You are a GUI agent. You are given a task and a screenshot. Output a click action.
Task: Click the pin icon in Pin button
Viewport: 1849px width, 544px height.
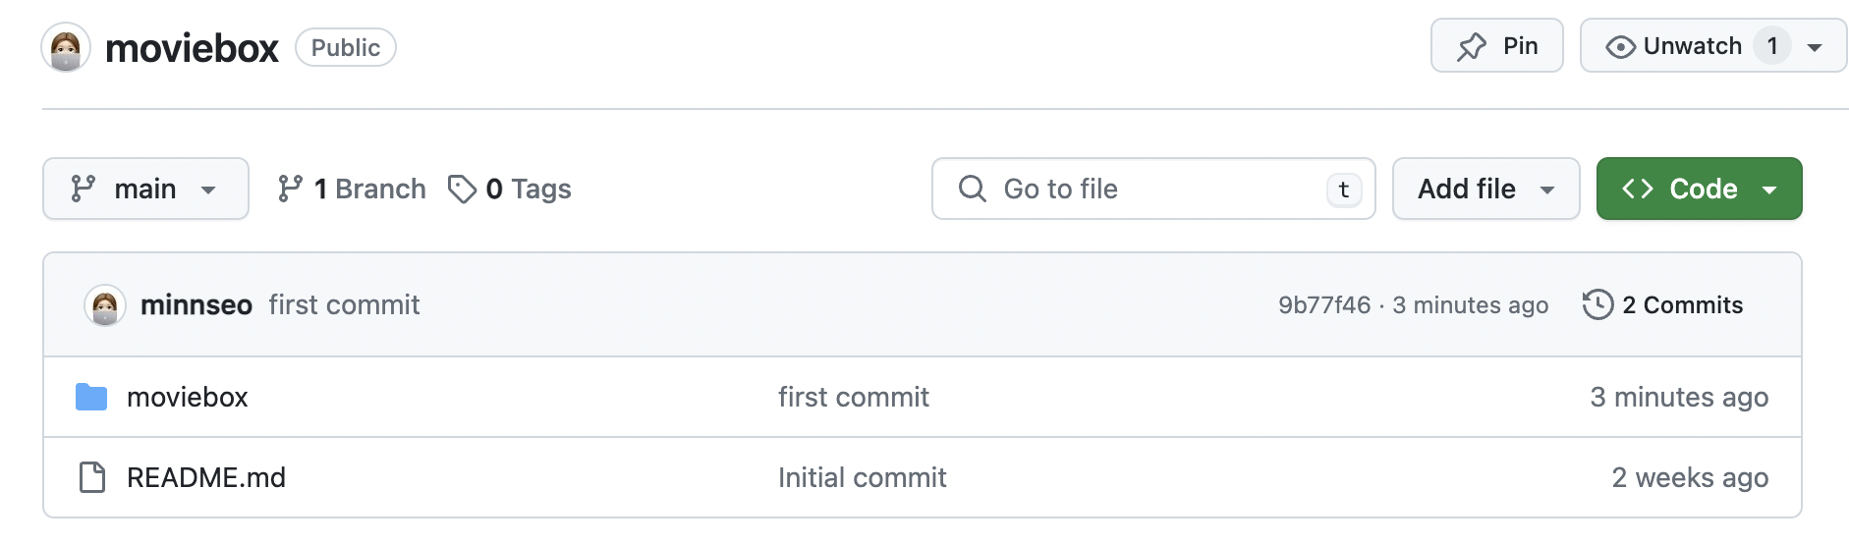coord(1472,46)
